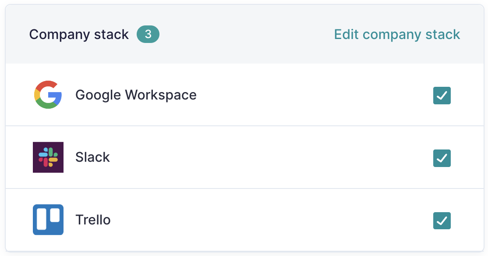Click the word Edit in the header link
Screen dimensions: 488x256
pyautogui.click(x=347, y=34)
